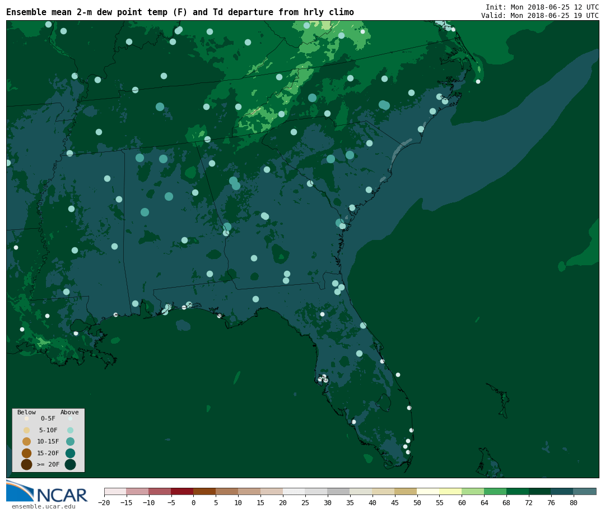Image resolution: width=605 pixels, height=513 pixels.
Task: Pick the khaki swatch between 45 and 50
Action: 406,491
